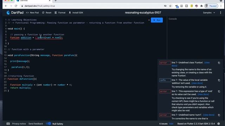The image size is (225, 126).
Task: Toggle the Null Safety switch
Action: tap(49, 124)
